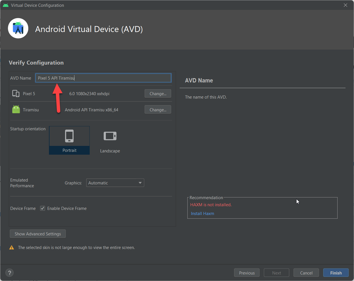Click the green Tiramisu Android icon
The image size is (354, 281).
[16, 110]
